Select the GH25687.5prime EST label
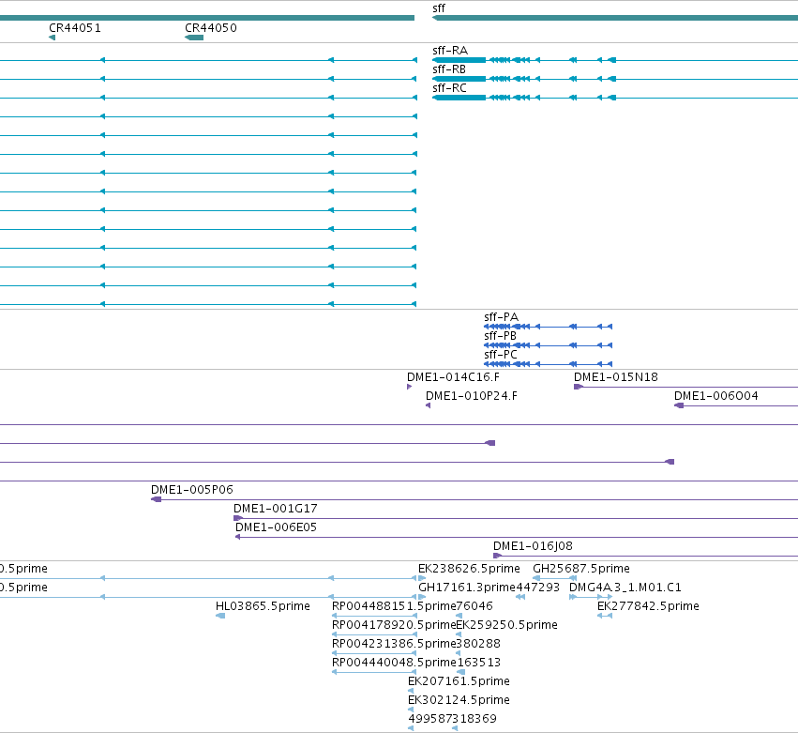This screenshot has height=733, width=798. [581, 569]
